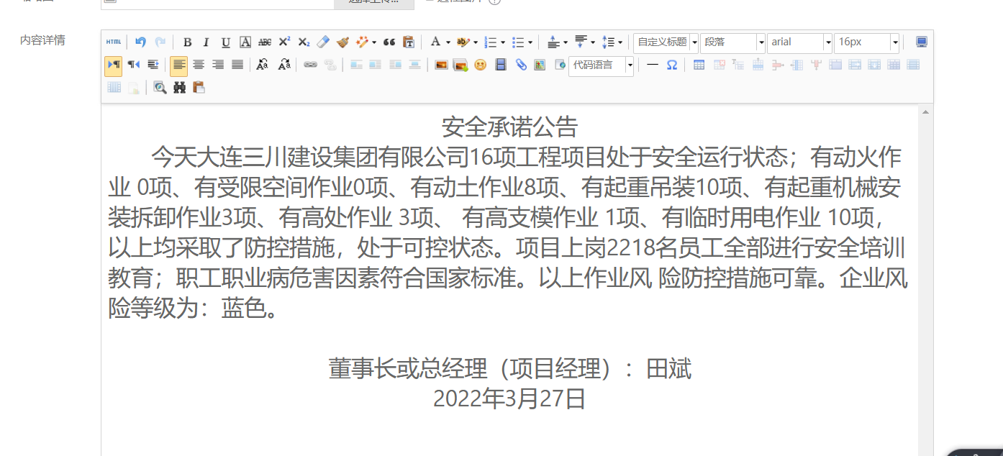Click the 2022年3月27日 date line

(x=509, y=398)
